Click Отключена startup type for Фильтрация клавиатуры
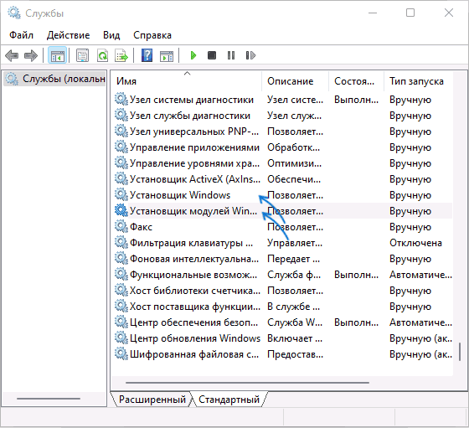The image size is (469, 428). pos(415,243)
